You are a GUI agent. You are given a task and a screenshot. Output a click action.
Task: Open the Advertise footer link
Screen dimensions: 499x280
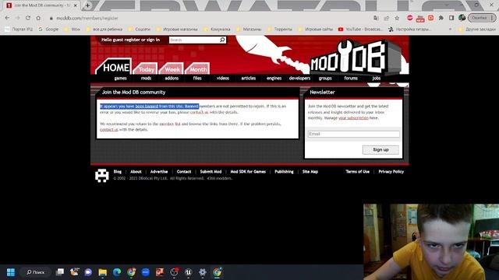click(x=159, y=172)
